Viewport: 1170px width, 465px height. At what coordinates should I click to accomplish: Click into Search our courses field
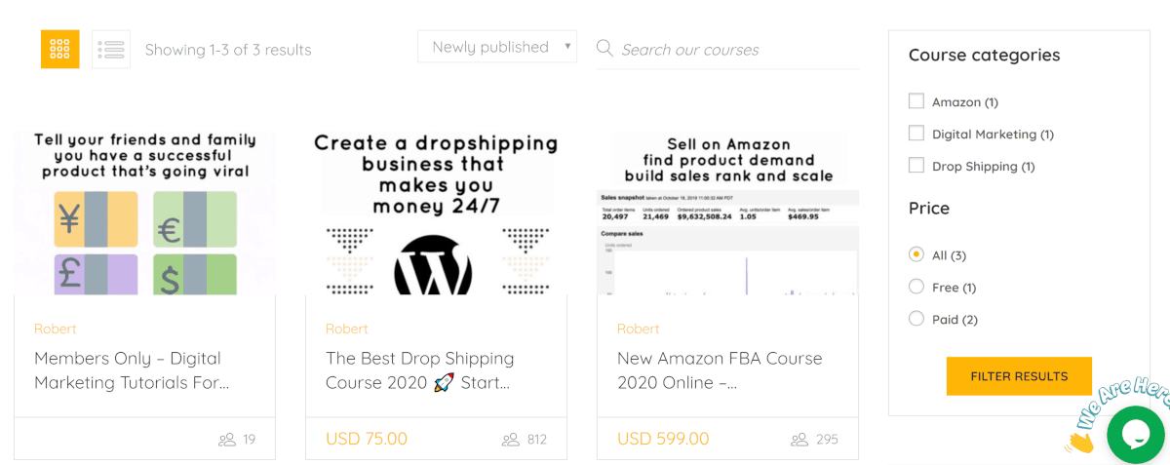coord(739,50)
